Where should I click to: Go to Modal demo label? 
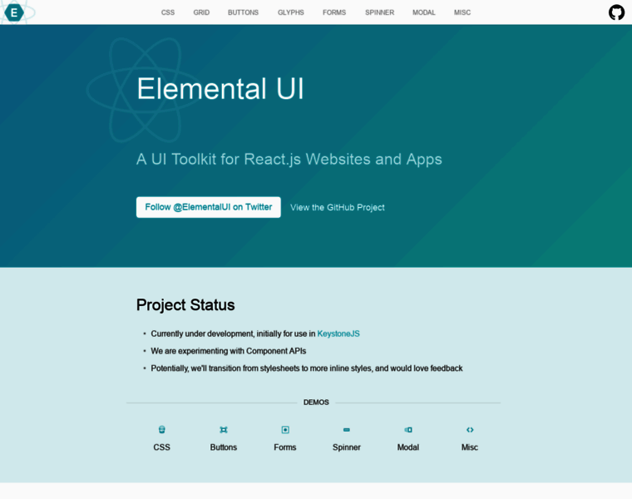tap(408, 447)
